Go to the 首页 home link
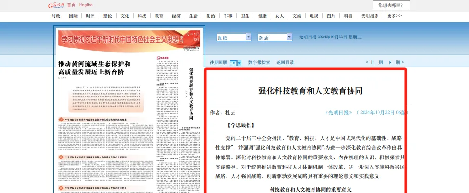Screen dimensions: 469x193 point(71,5)
